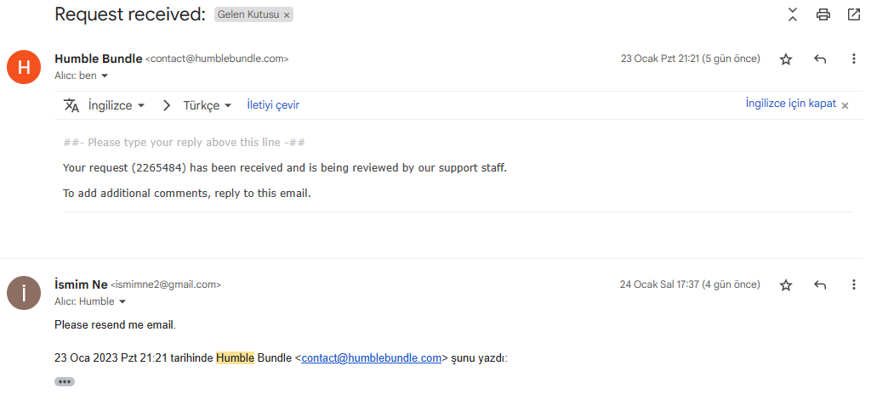This screenshot has height=394, width=871.
Task: Star the İsmim Ne reply message
Action: (x=786, y=285)
